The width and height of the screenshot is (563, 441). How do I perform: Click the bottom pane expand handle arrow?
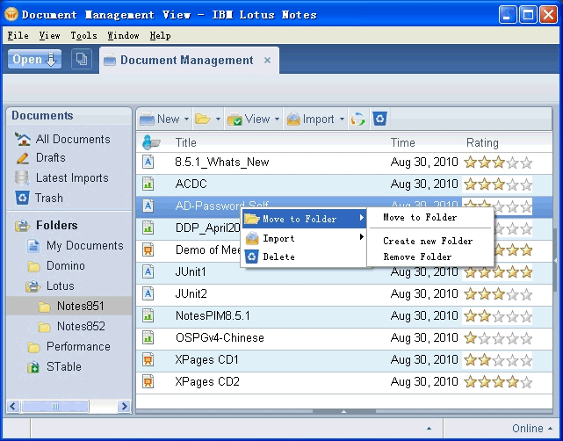click(x=344, y=411)
